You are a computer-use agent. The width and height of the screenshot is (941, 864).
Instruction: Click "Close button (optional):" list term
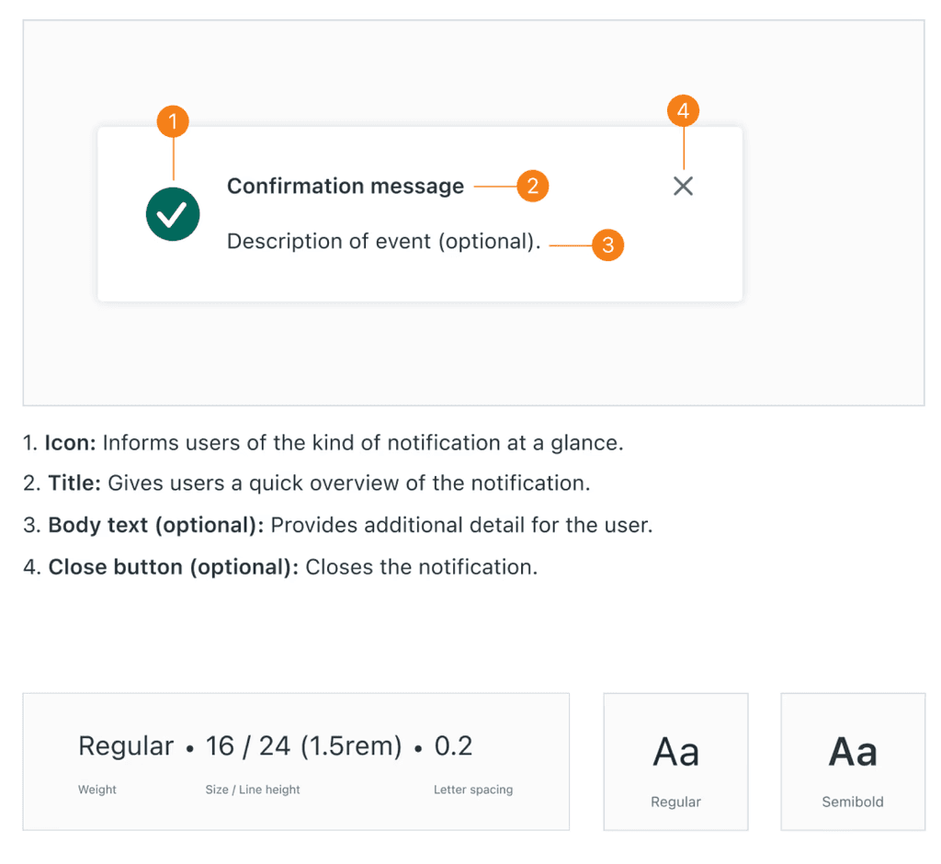click(173, 566)
